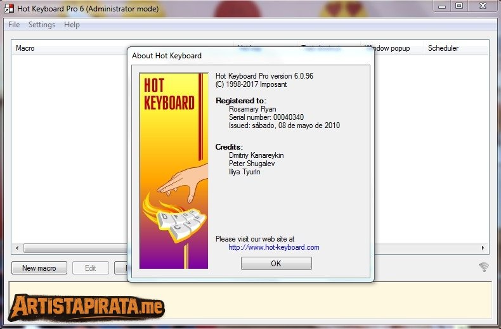This screenshot has width=501, height=329.
Task: Click 'Hot Keyboard Pro version 6.0.96' text
Action: [264, 76]
